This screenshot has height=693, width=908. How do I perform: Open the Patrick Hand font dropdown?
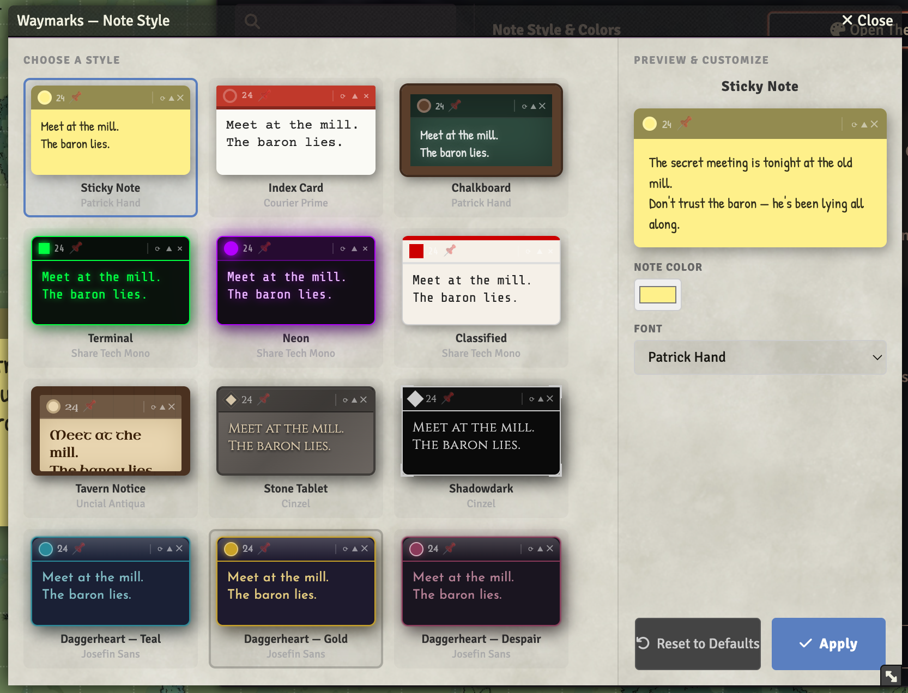point(759,357)
